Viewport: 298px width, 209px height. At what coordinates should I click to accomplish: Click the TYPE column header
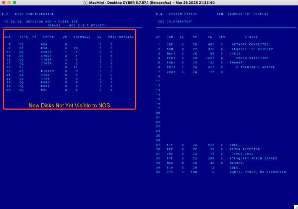pyautogui.click(x=23, y=37)
